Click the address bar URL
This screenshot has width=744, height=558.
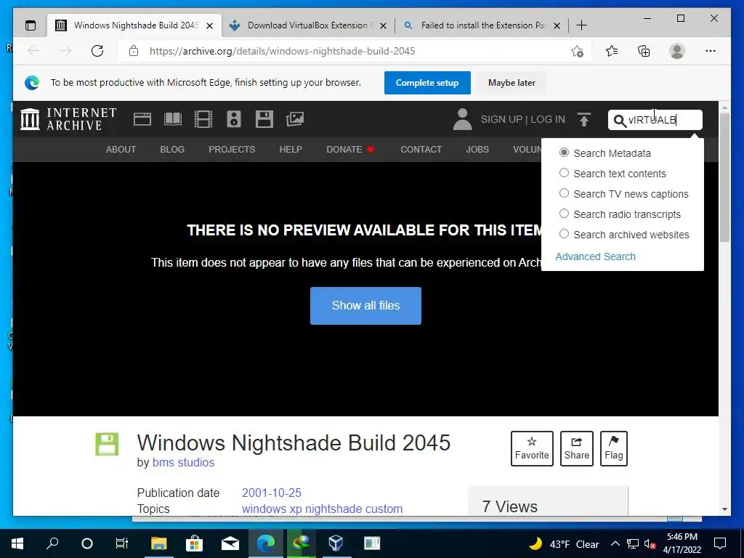click(282, 51)
